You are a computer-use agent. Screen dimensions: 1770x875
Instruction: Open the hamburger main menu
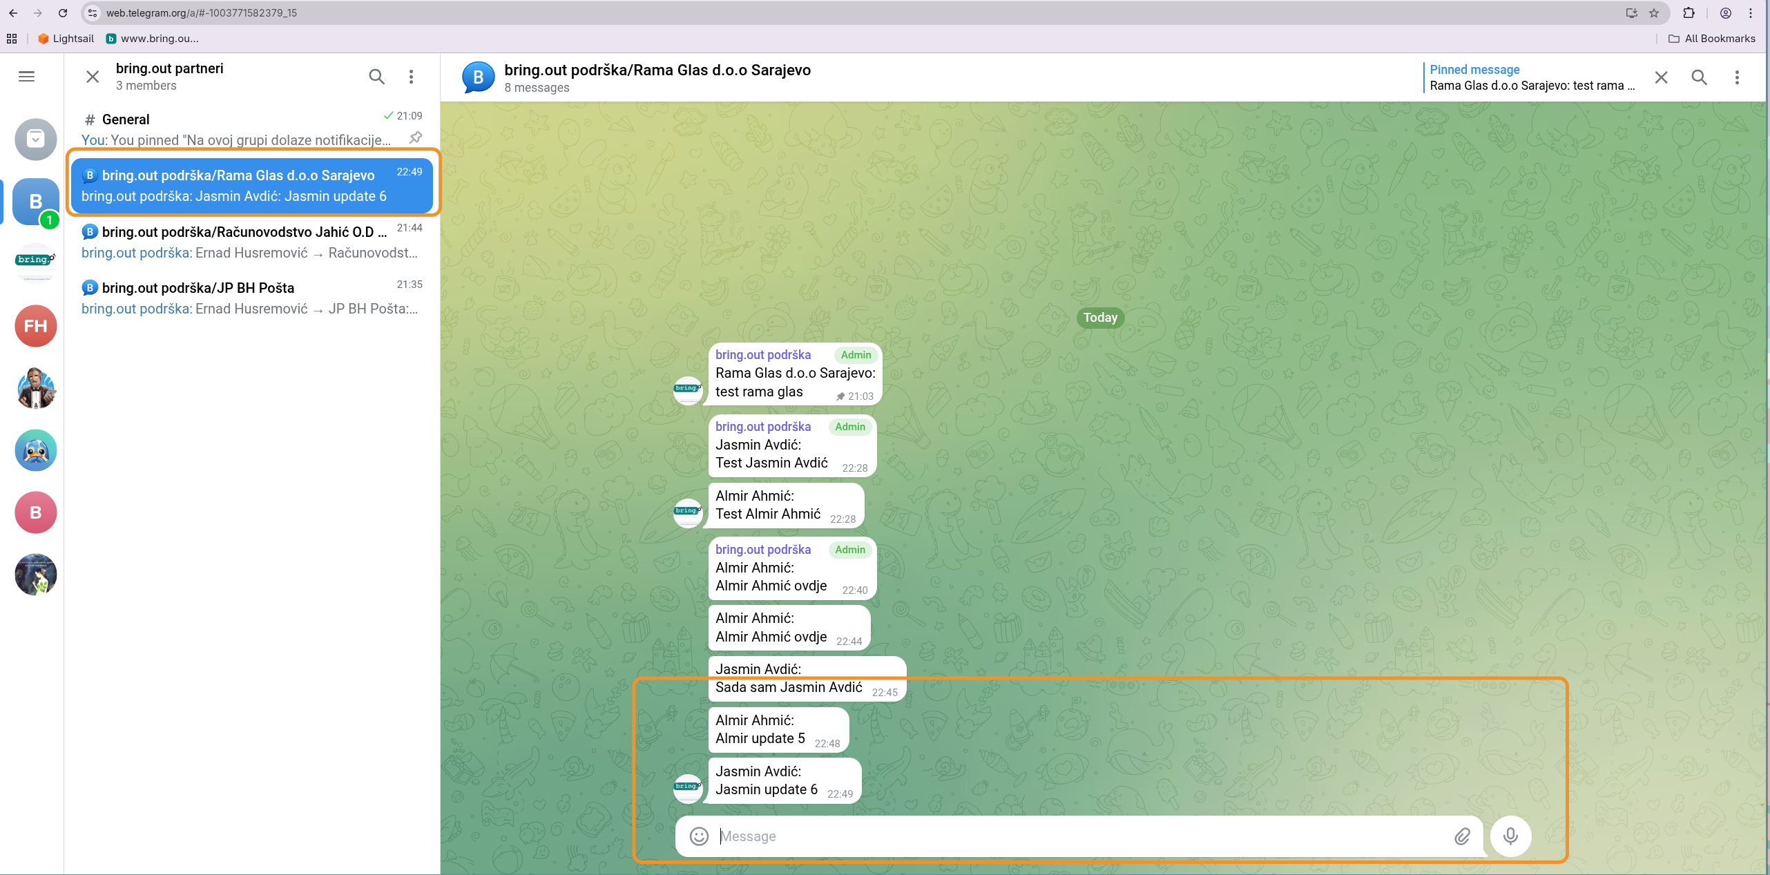(26, 77)
